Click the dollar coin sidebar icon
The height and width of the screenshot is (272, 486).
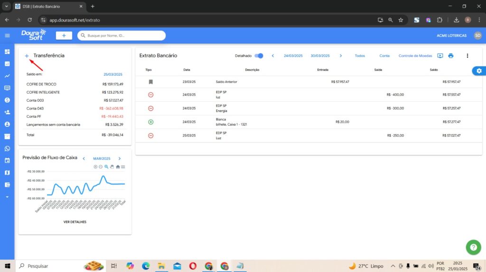[x=7, y=100]
